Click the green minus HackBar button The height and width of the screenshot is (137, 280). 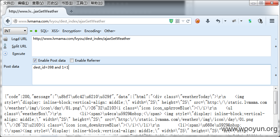click(31, 31)
